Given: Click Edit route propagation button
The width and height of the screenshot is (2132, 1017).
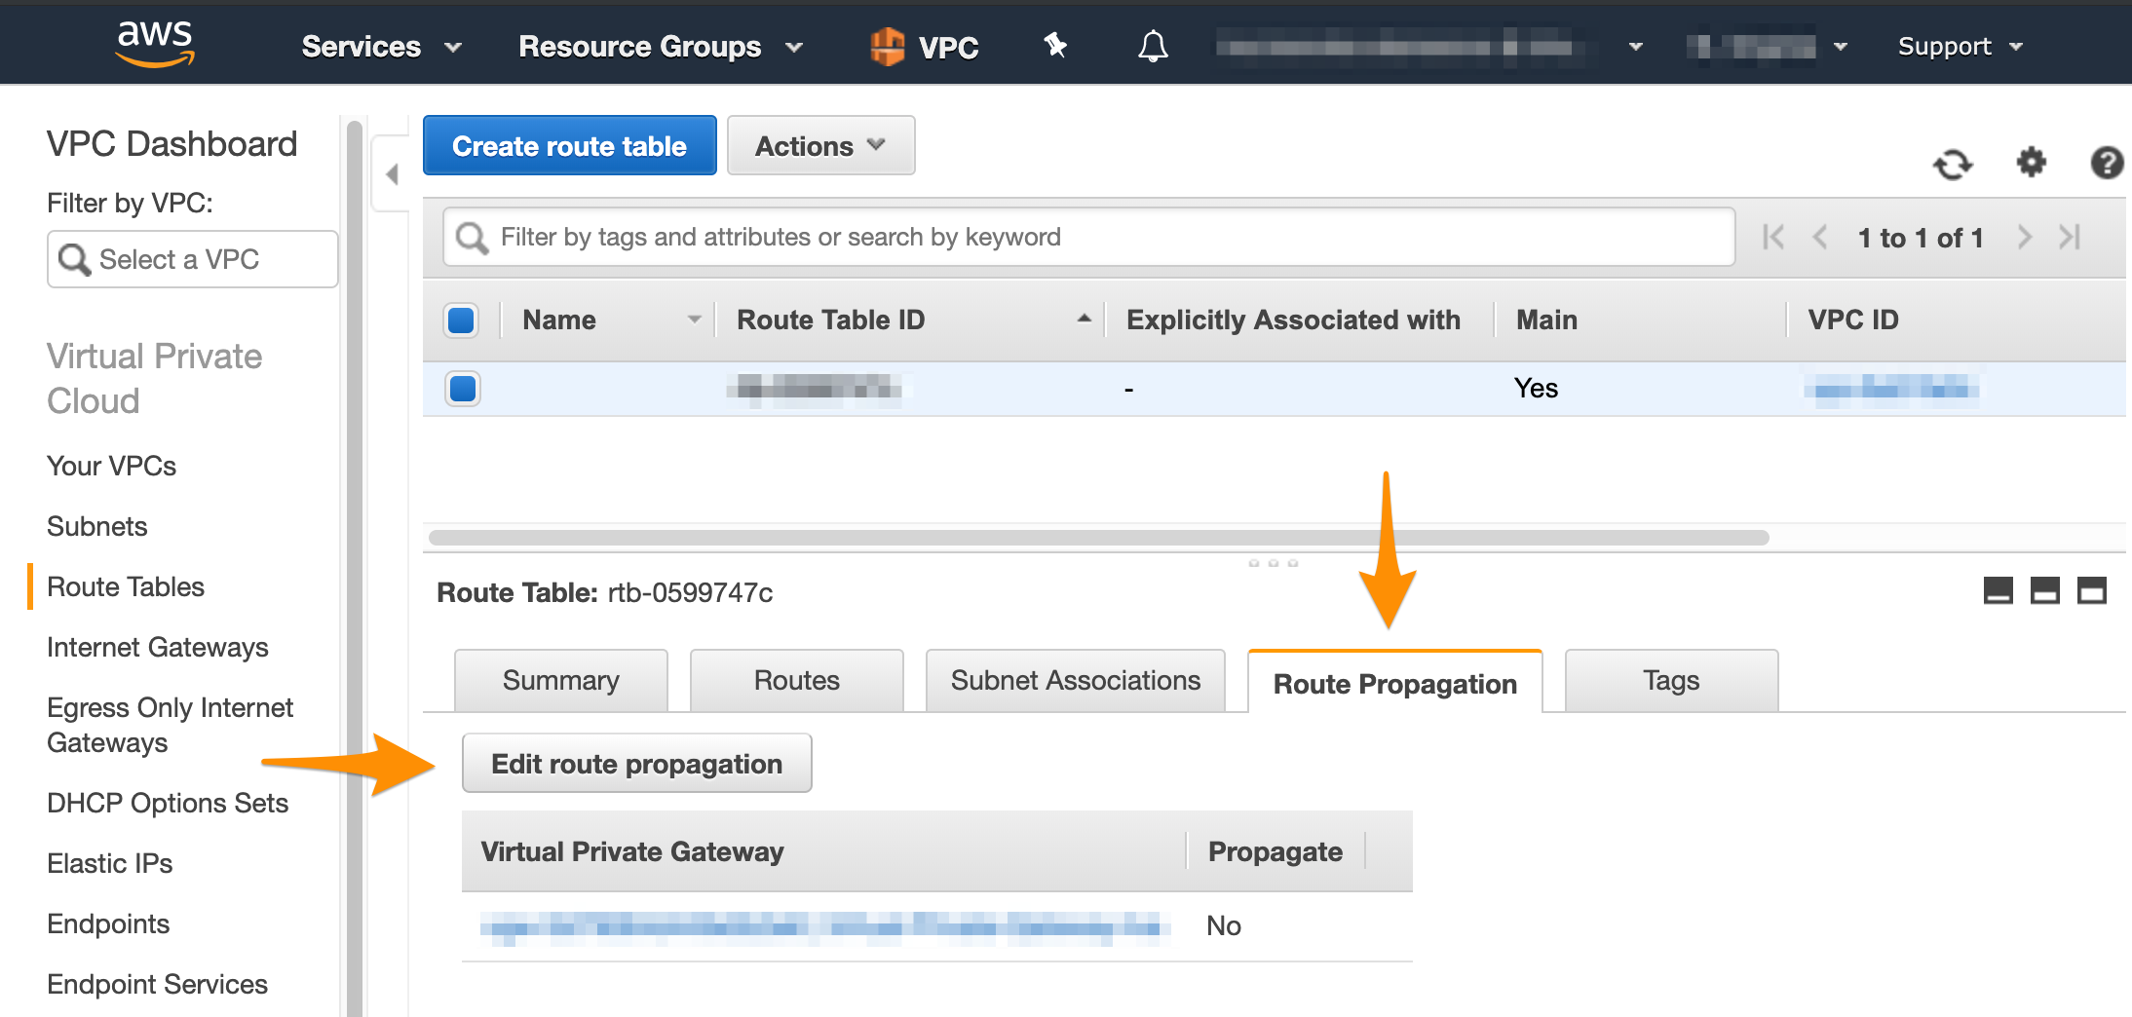Looking at the screenshot, I should pos(636,764).
